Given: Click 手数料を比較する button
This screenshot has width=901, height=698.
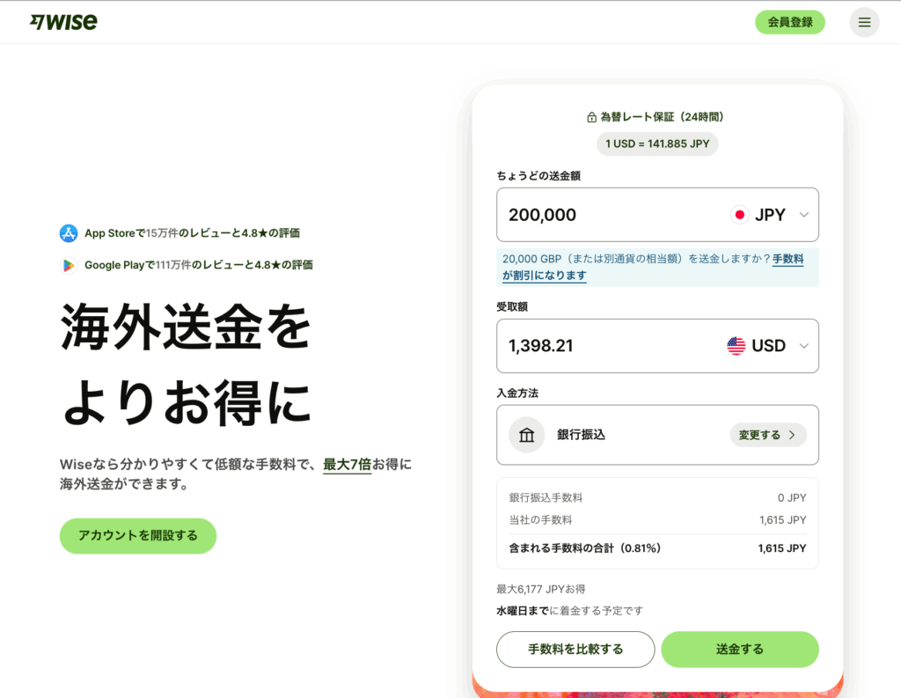Looking at the screenshot, I should (x=575, y=649).
